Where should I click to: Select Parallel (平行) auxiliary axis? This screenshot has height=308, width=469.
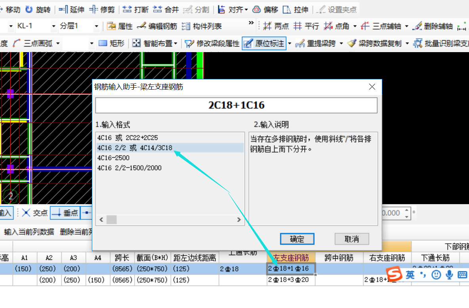pyautogui.click(x=306, y=26)
